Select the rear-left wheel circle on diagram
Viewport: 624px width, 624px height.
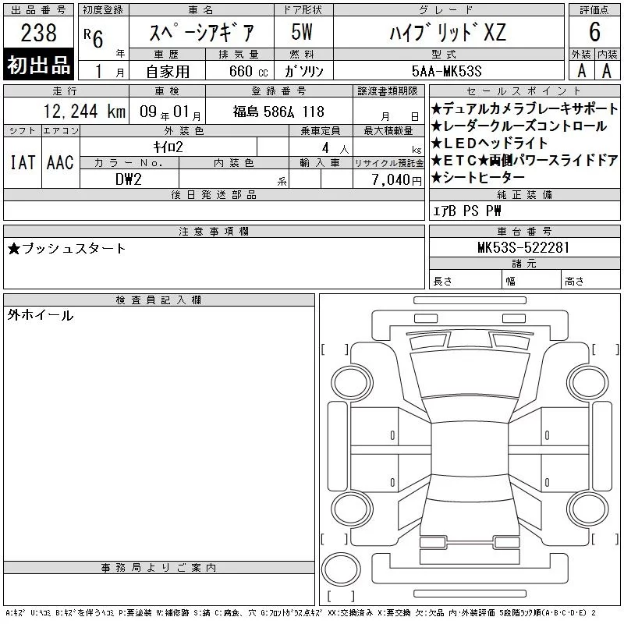click(352, 509)
